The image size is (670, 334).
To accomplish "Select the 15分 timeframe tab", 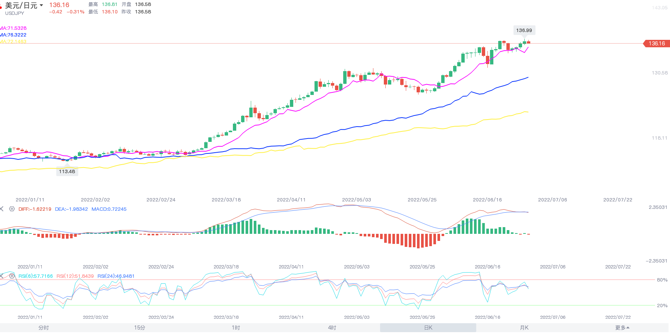I will (x=140, y=328).
